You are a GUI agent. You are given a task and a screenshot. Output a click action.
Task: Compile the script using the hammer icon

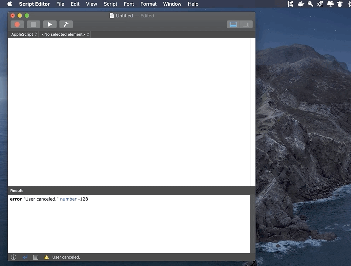pos(66,24)
